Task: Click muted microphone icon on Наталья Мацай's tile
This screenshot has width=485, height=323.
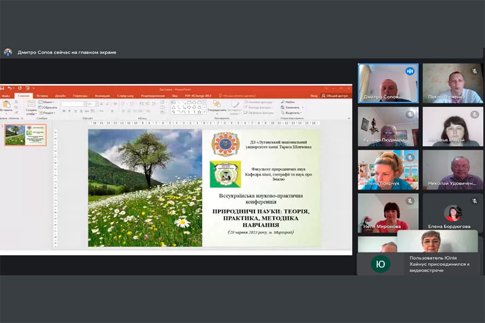Action: click(x=475, y=114)
